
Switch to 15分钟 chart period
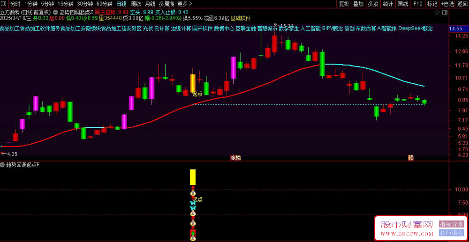[65, 4]
